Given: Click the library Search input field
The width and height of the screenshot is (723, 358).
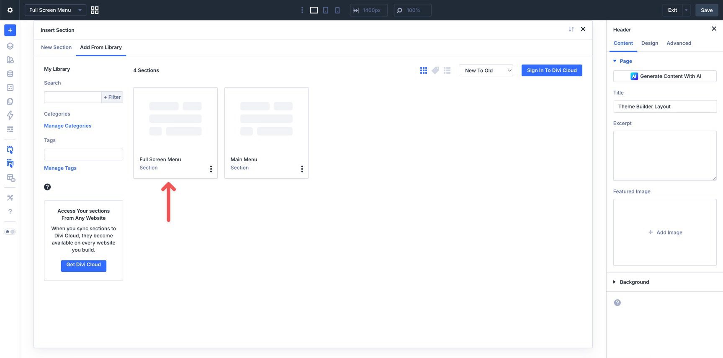Looking at the screenshot, I should click(x=72, y=97).
